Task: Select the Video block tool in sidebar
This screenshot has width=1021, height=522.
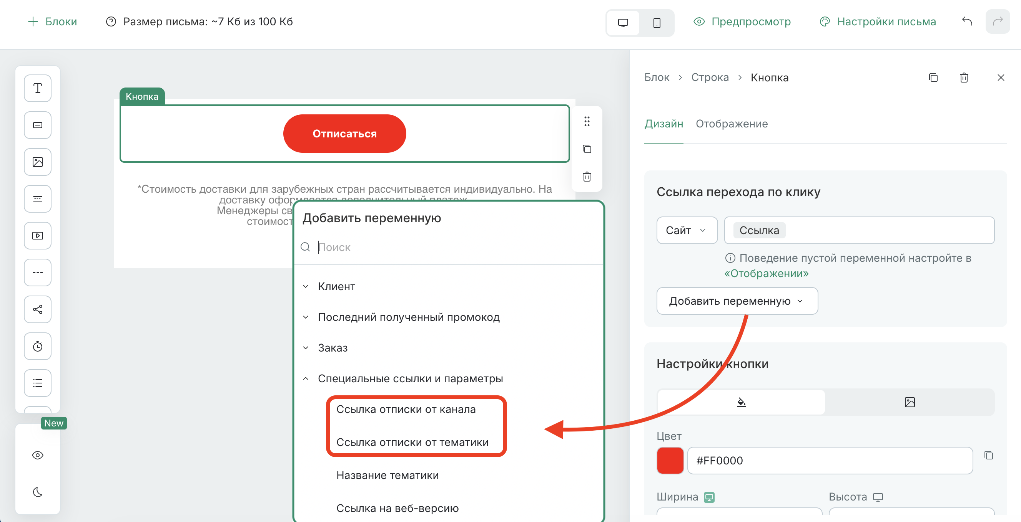Action: point(38,235)
